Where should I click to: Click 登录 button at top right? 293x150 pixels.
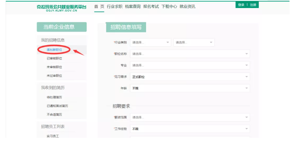[x=241, y=5]
